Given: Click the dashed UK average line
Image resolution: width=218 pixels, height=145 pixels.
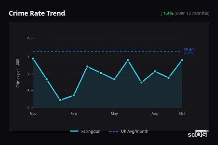Looking at the screenshot, I should click(x=107, y=51).
